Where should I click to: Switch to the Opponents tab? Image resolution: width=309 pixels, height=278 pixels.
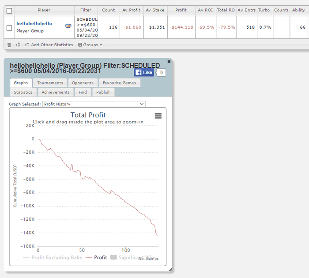point(83,83)
